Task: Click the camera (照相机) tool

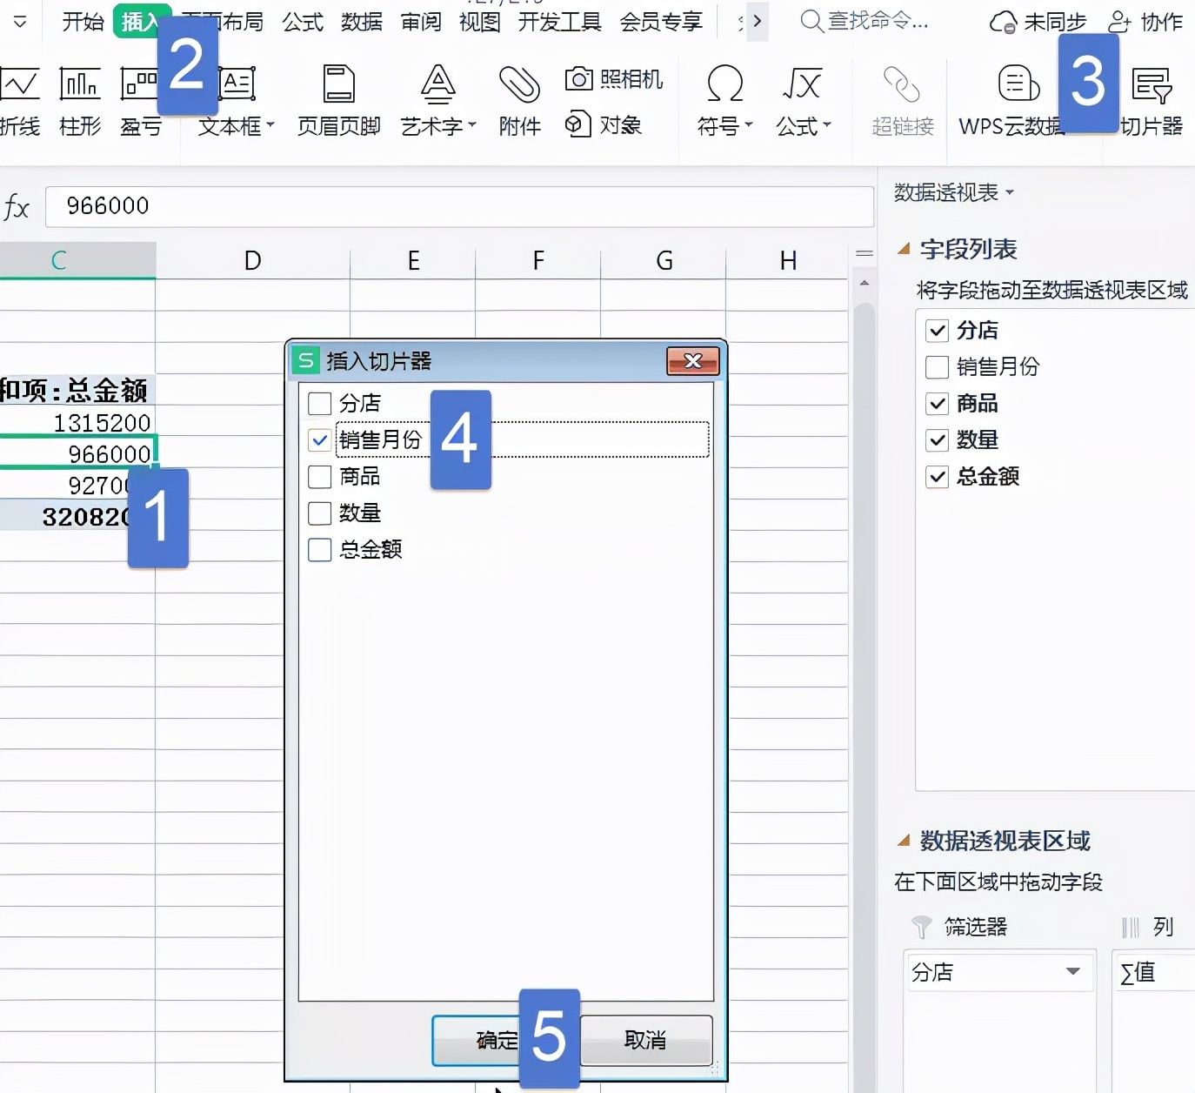Action: 614,79
